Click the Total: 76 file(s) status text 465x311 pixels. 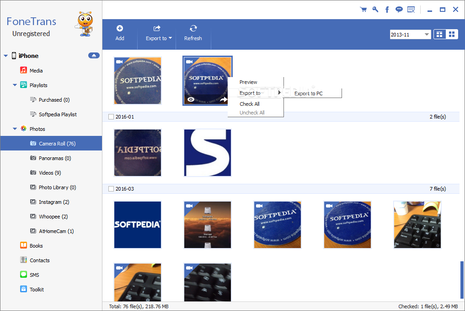[139, 306]
